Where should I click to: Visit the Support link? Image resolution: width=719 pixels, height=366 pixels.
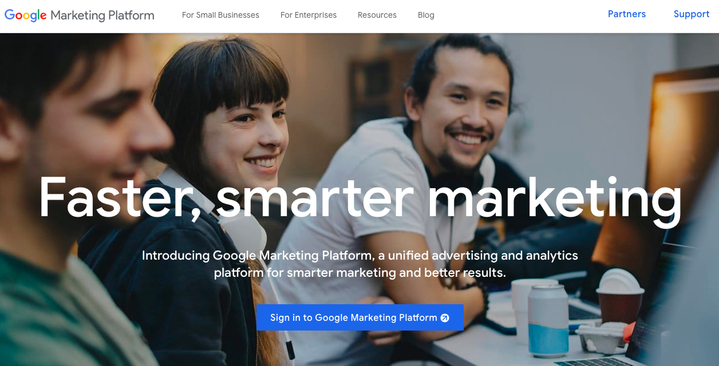tap(692, 14)
